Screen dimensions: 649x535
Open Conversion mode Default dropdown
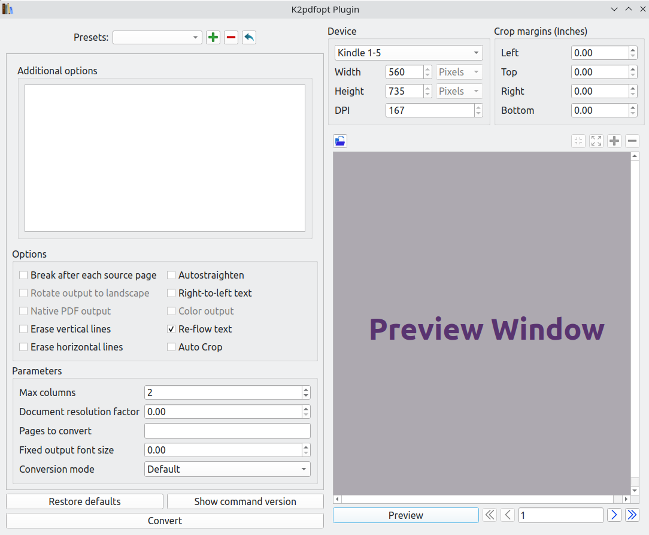tap(228, 469)
